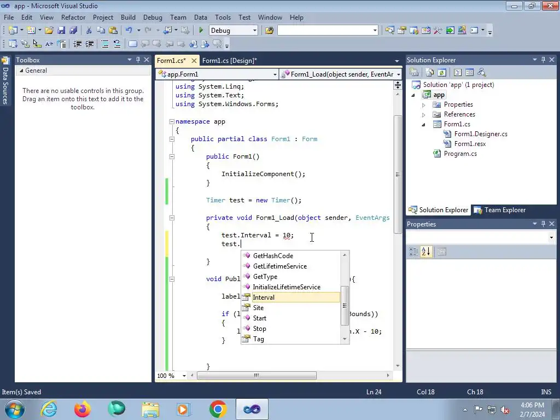Open Program.cs in Solution Explorer
Image resolution: width=560 pixels, height=420 pixels.
pyautogui.click(x=460, y=154)
